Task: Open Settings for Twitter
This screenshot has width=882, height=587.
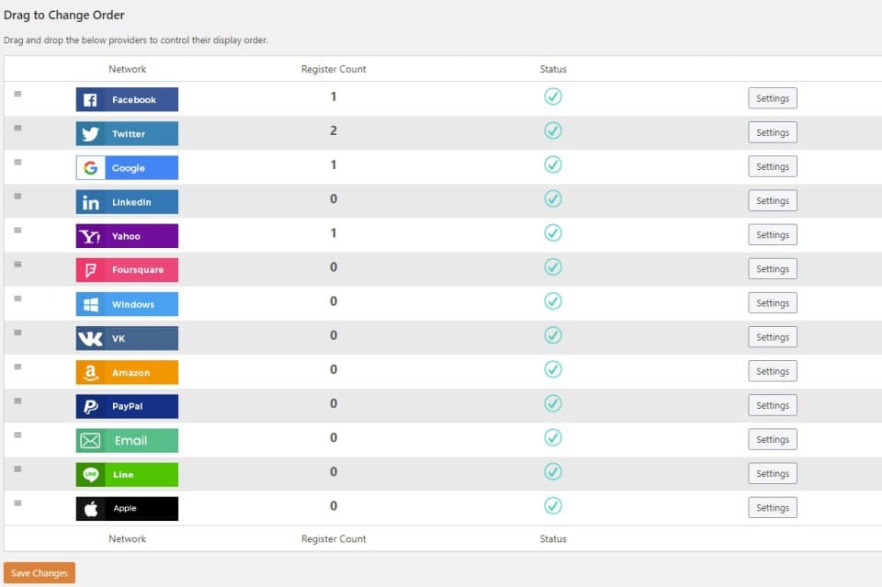Action: [773, 132]
